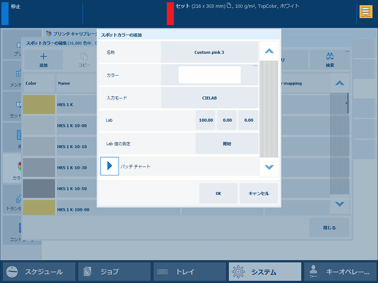
Task: Open the white color field selector
Action: click(x=209, y=75)
